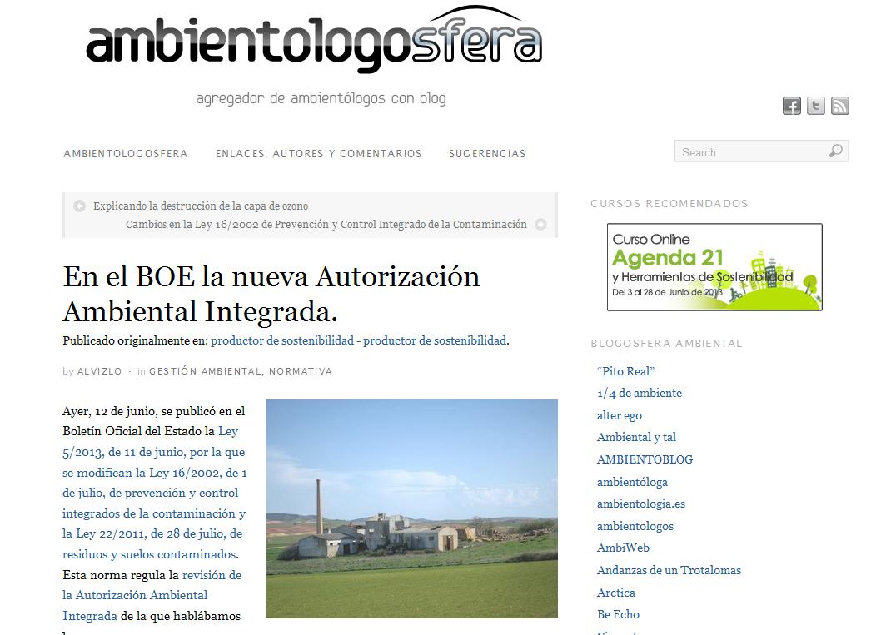The image size is (891, 635).
Task: Open the Be Echo blog link
Action: (618, 614)
